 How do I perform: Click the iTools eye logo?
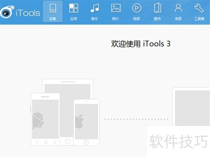coord(7,12)
